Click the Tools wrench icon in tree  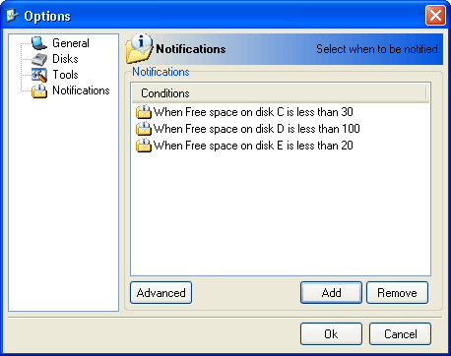coord(39,75)
